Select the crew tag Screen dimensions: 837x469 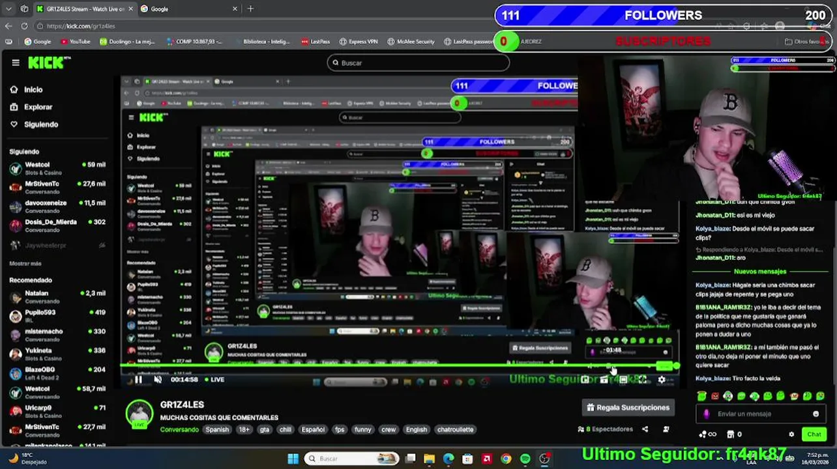tap(389, 429)
